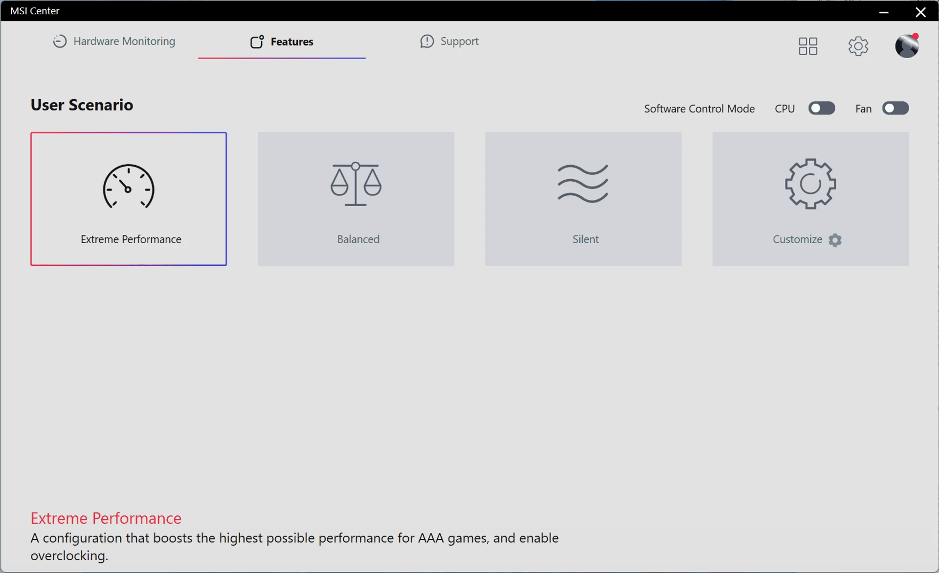939x573 pixels.
Task: Click the MSI Center title bar text
Action: [35, 11]
